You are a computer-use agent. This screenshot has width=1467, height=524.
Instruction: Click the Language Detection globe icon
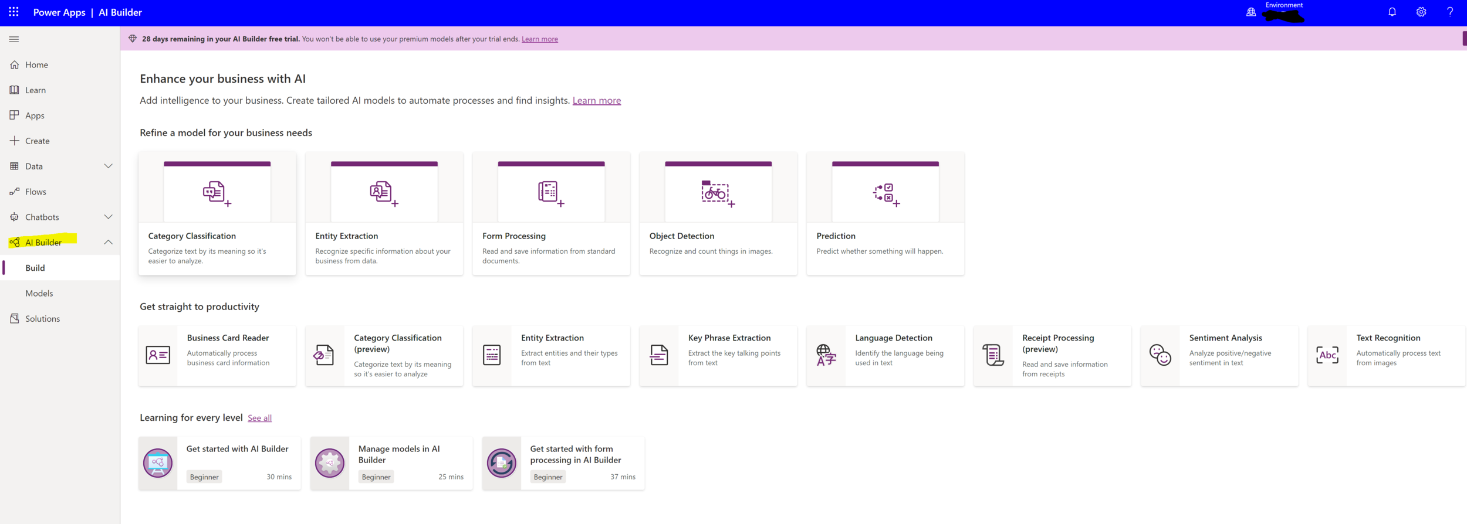click(x=826, y=355)
